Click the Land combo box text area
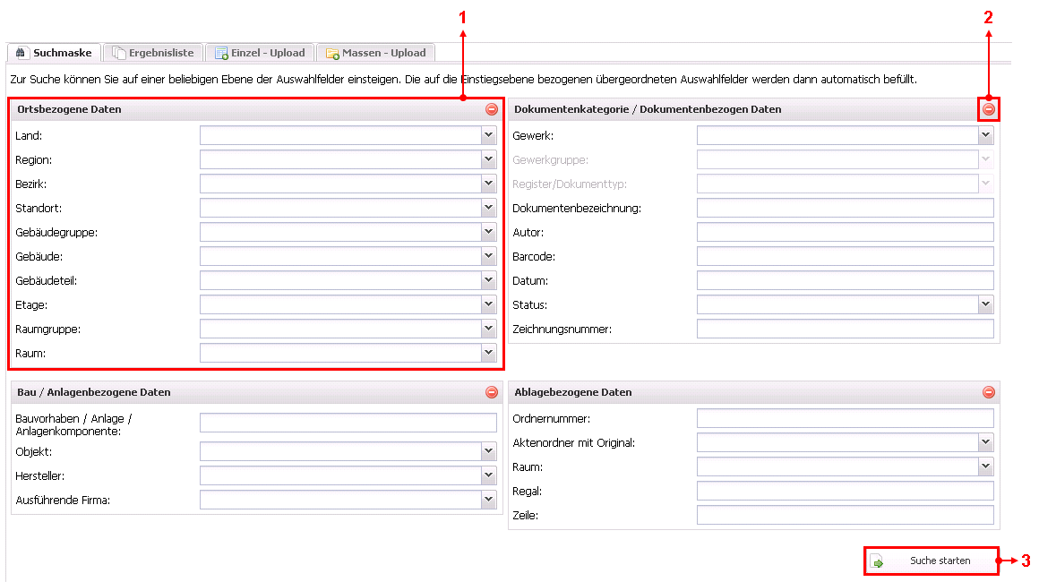Image resolution: width=1039 pixels, height=582 pixels. point(340,135)
